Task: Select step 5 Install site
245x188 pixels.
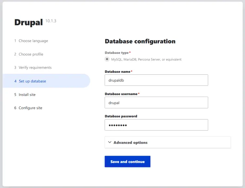Action: [x=27, y=95]
